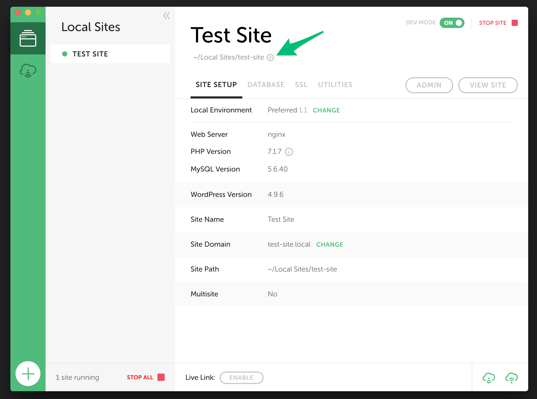Image resolution: width=537 pixels, height=399 pixels.
Task: Switch to the Utilities tab
Action: click(335, 85)
